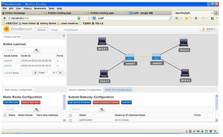The width and height of the screenshot is (223, 137).
Task: Click Add Gateway IP Address button
Action: [x=79, y=102]
